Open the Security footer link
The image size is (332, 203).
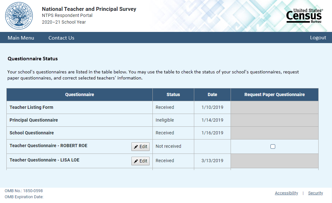point(315,193)
